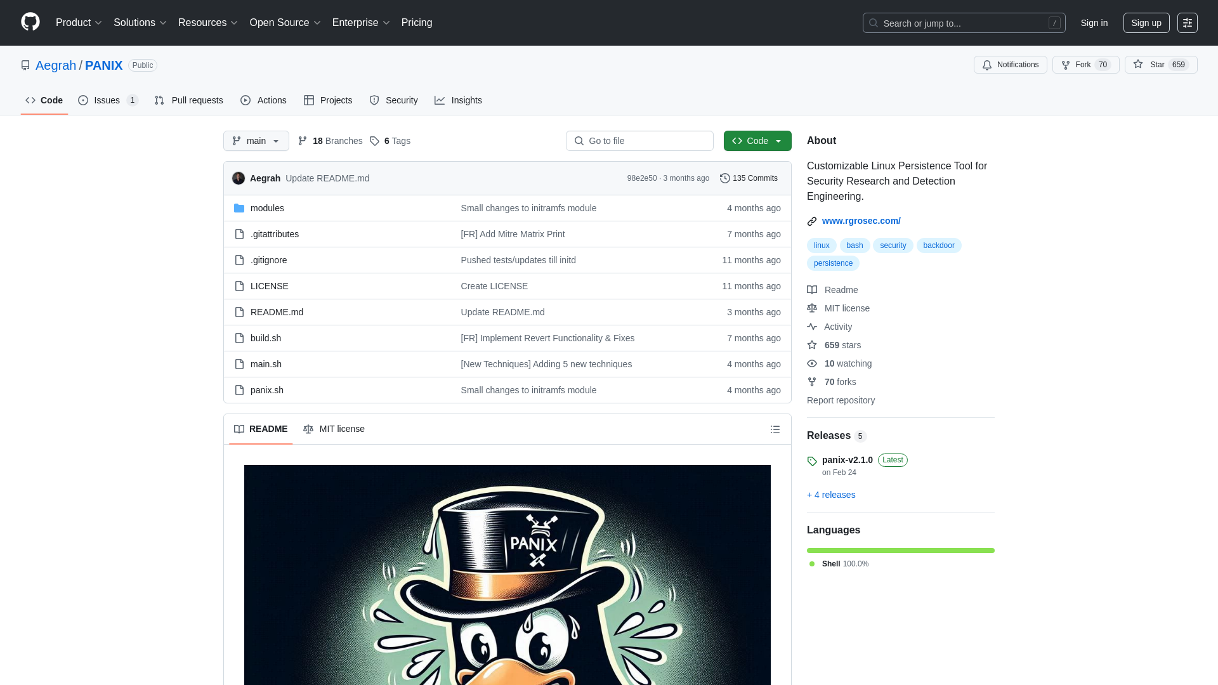Click the GitHub logo icon
The width and height of the screenshot is (1218, 685).
point(30,22)
